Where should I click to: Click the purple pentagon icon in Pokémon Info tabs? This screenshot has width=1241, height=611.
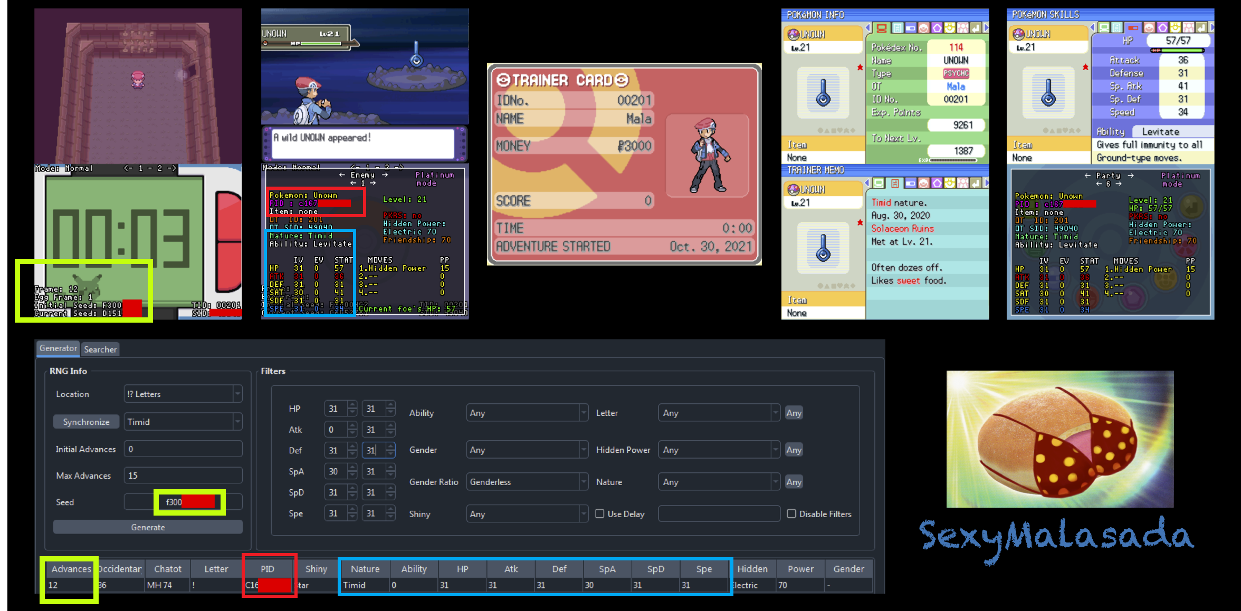click(x=937, y=28)
